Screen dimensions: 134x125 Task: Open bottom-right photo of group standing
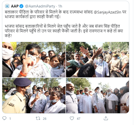97,96
